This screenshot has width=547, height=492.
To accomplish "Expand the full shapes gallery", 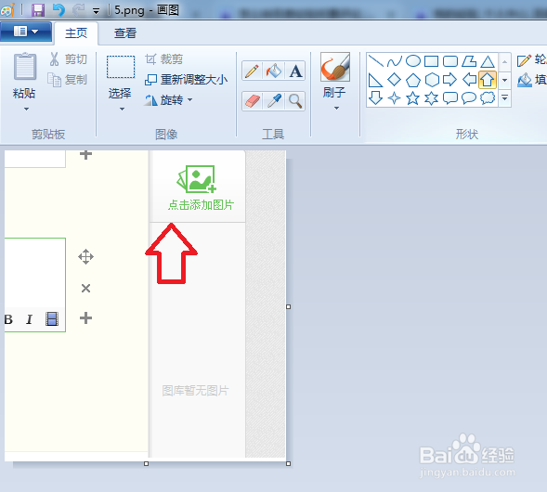I will click(505, 98).
